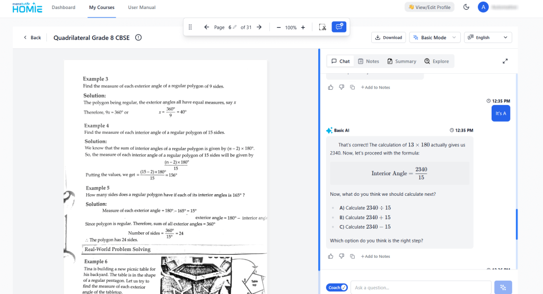Viewport: 543px width, 294px height.
Task: Click the Basic AI sparkle icon
Action: point(329,131)
